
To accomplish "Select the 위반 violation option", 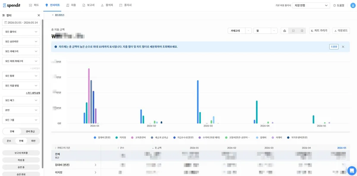I will [x=33, y=141].
